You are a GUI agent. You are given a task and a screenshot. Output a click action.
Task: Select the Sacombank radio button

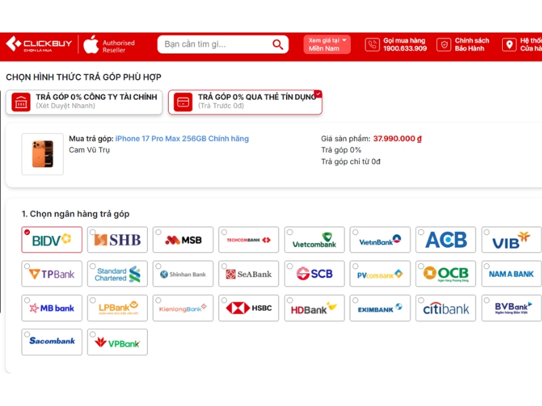coord(27,334)
